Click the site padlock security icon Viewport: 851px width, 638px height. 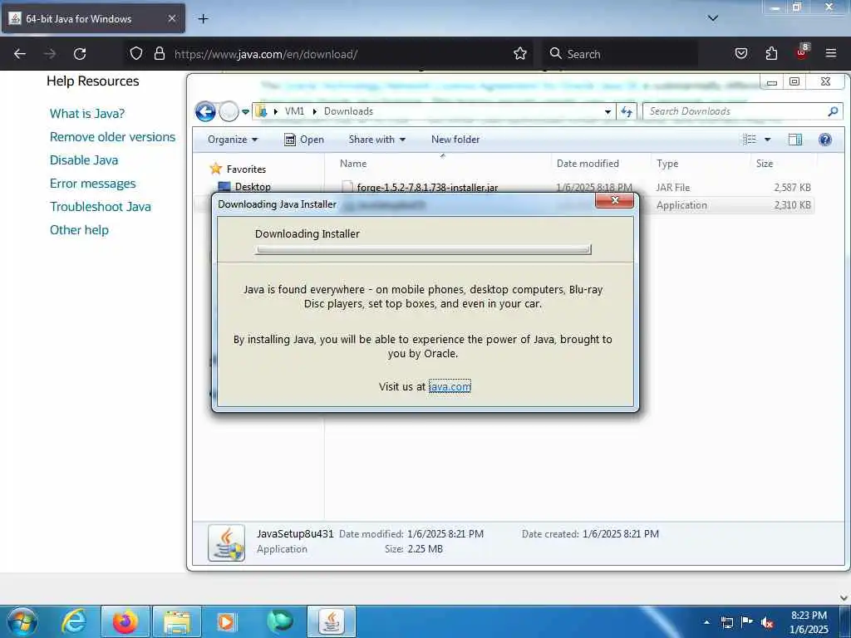tap(159, 53)
